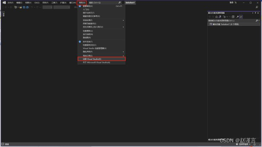Choose the keyboard shortcut reference (K) entry
262x147 pixels.
pos(102,16)
